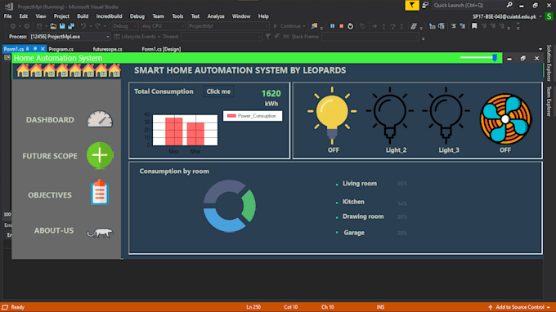Close the Form1.cs tab

(43, 49)
